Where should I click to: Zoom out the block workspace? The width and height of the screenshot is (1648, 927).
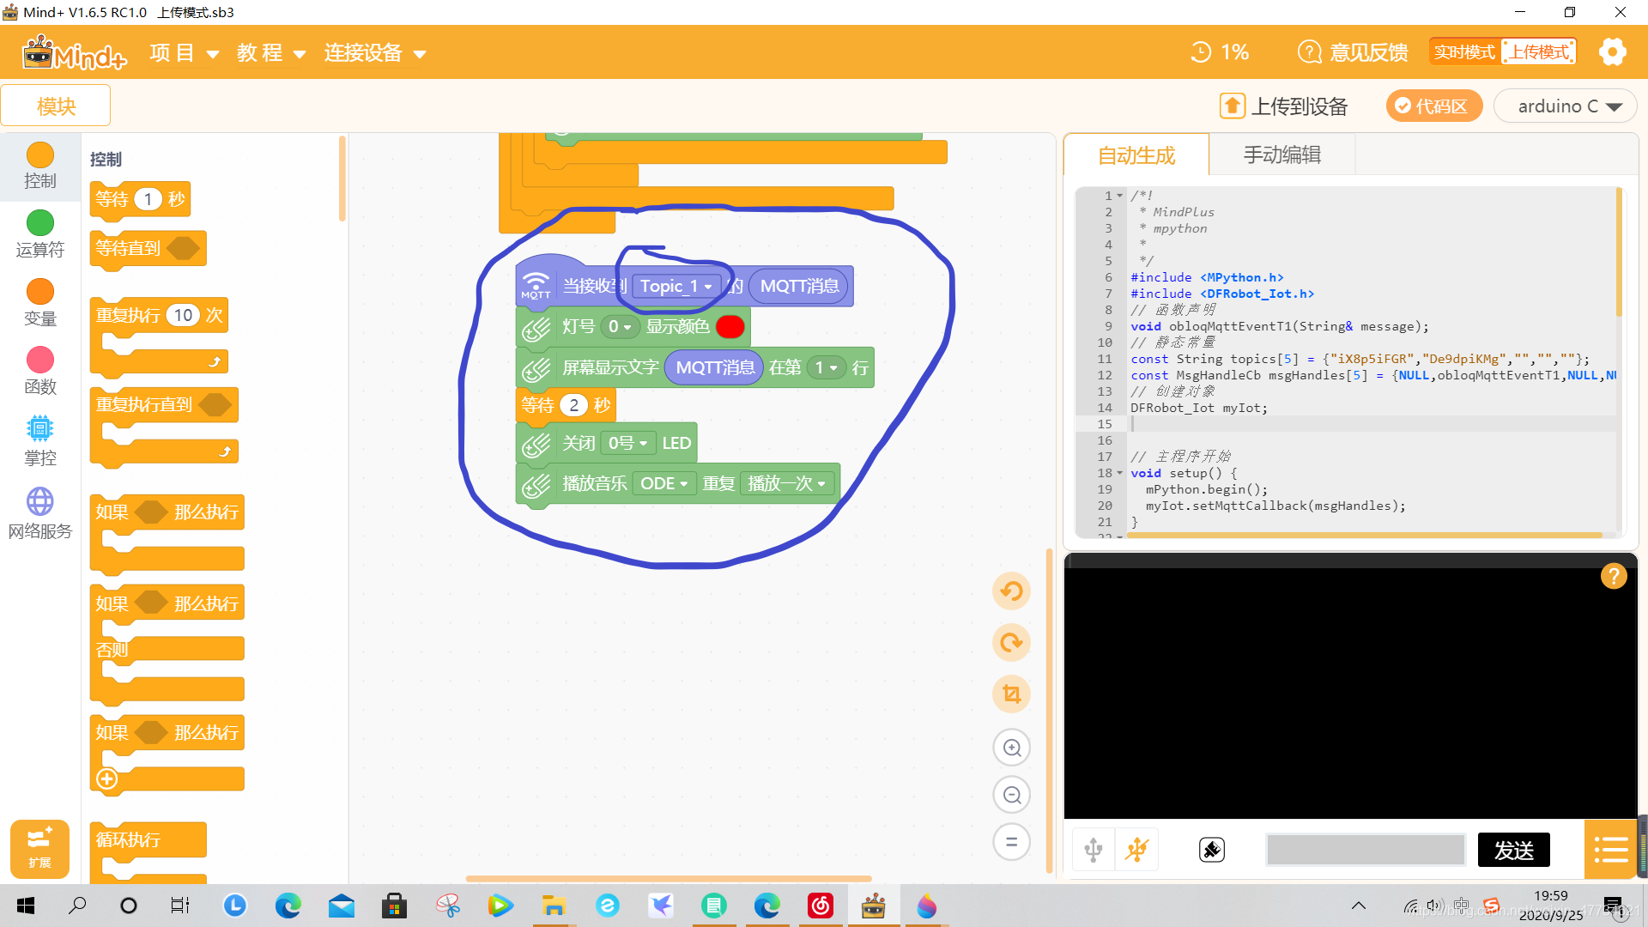(x=1012, y=795)
